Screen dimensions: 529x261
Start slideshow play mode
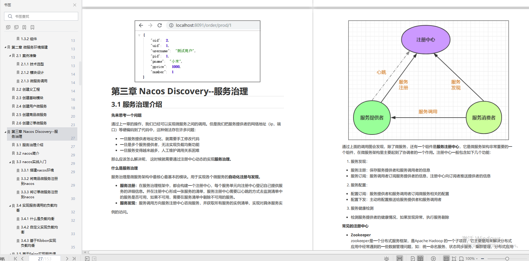click(x=433, y=258)
